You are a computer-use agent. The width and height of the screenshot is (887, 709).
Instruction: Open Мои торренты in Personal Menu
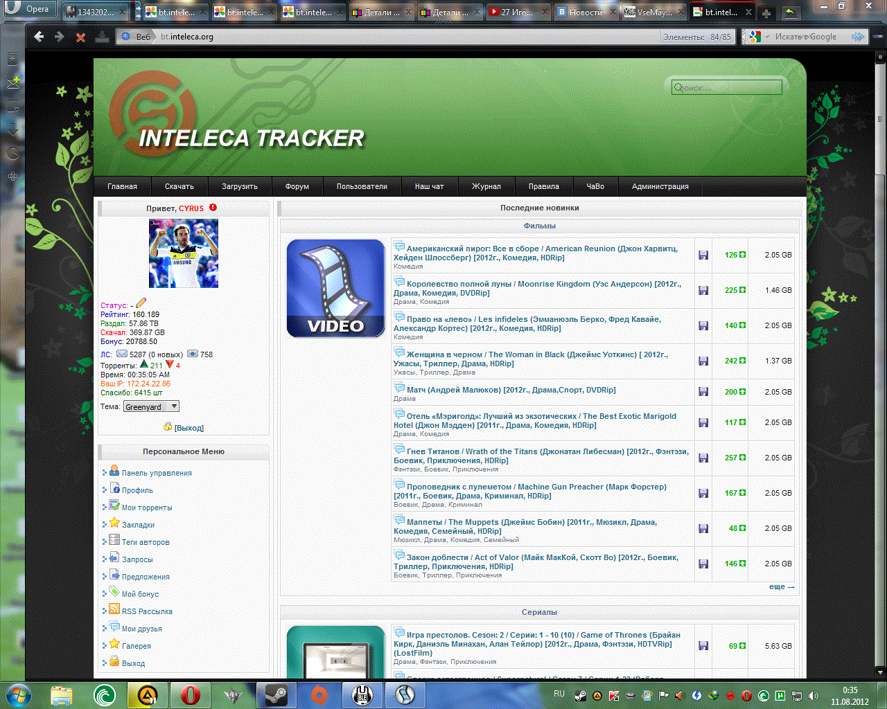pyautogui.click(x=147, y=508)
